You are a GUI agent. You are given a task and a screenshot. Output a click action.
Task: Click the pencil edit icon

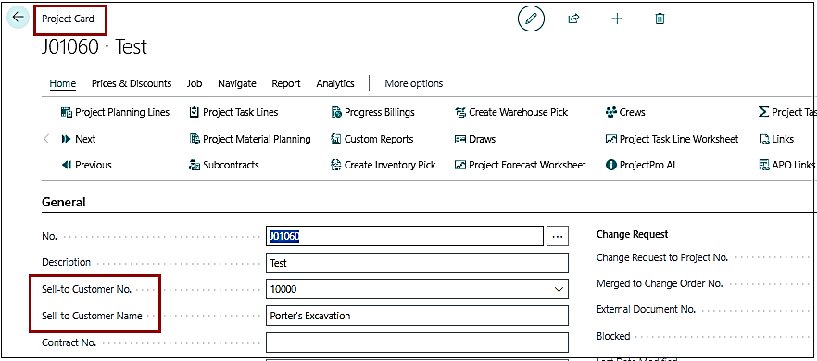[x=531, y=19]
